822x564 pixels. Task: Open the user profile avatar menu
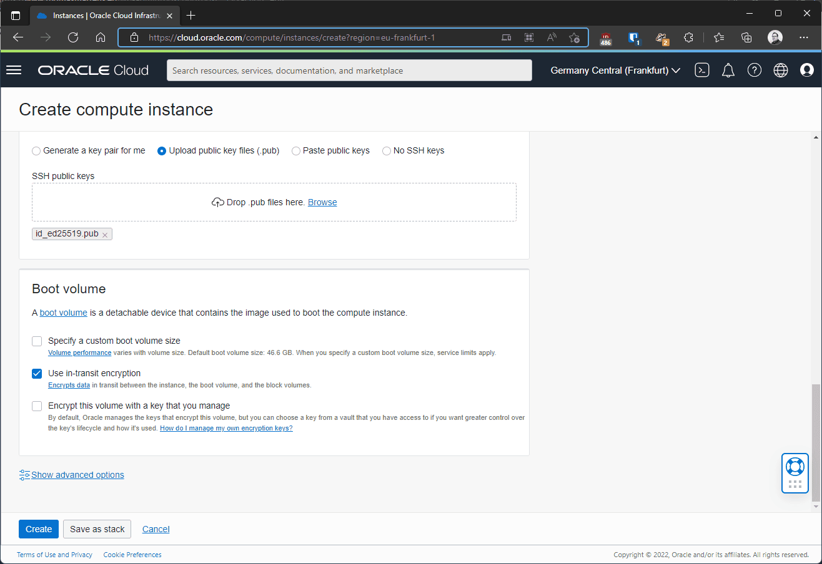click(807, 70)
